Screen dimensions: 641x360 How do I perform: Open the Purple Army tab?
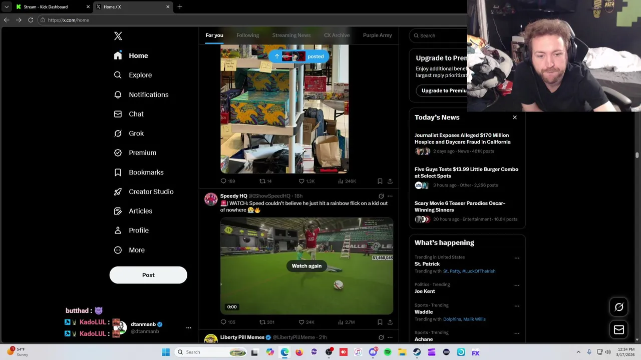pyautogui.click(x=377, y=35)
